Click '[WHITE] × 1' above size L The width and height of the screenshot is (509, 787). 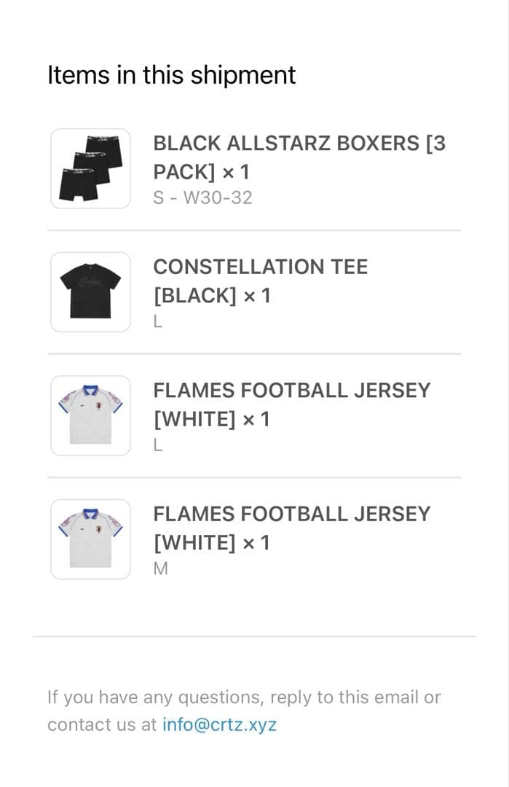coord(211,419)
